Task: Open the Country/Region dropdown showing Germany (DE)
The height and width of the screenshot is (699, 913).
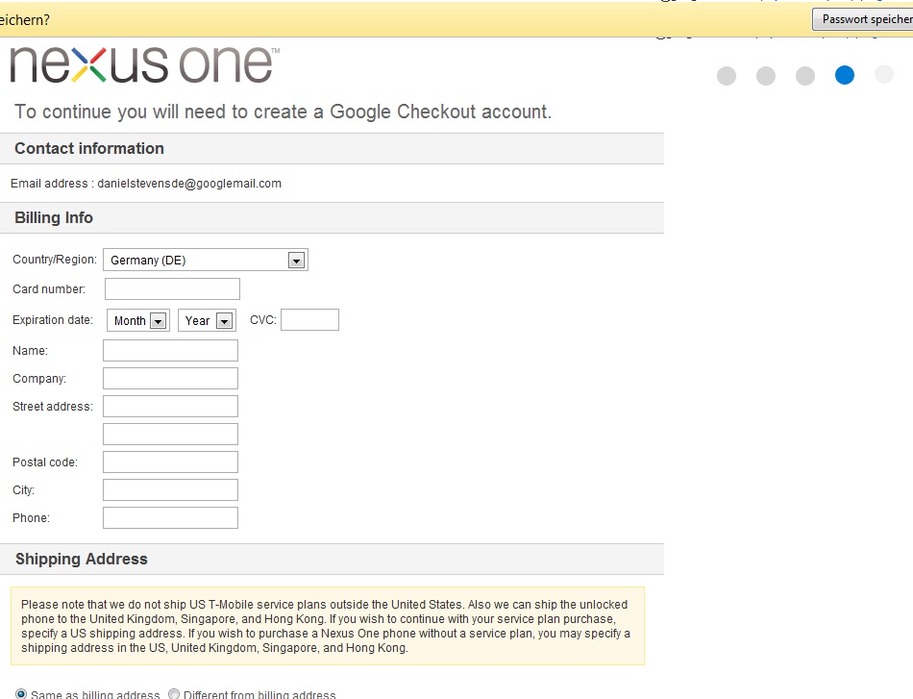Action: pyautogui.click(x=206, y=260)
